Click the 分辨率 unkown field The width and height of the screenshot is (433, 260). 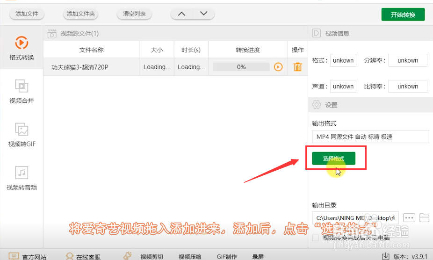[408, 60]
